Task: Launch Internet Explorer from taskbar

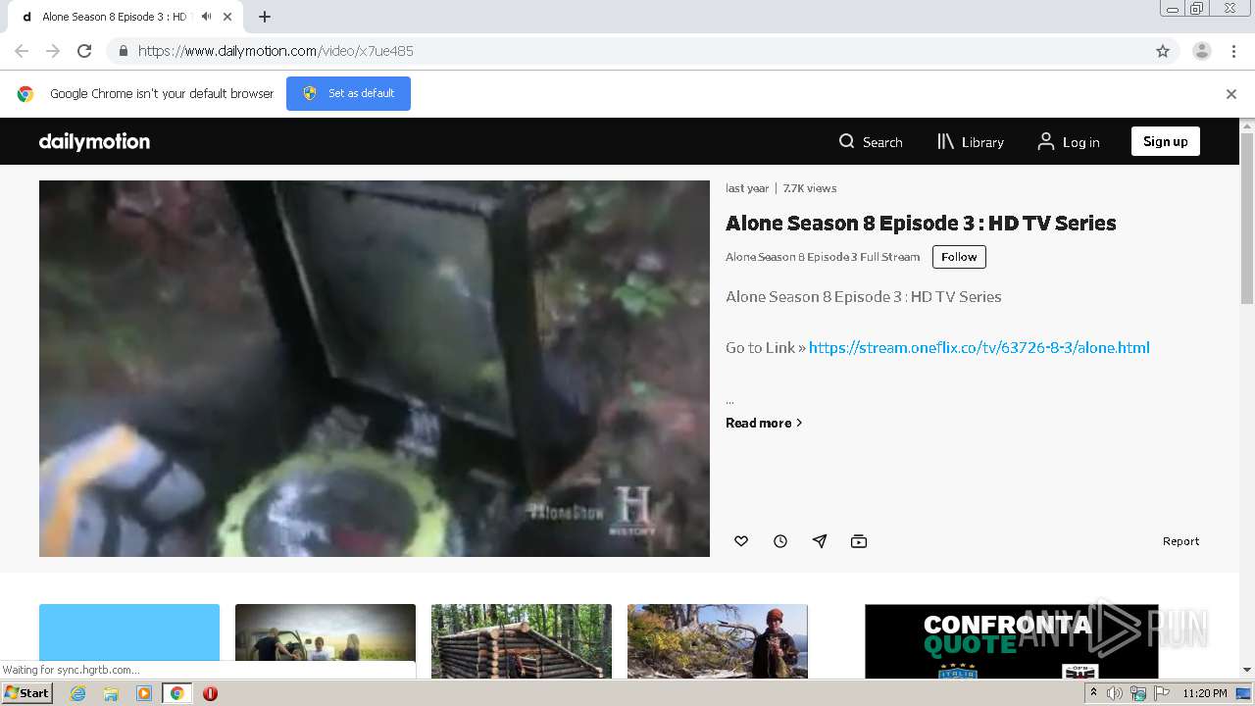Action: tap(77, 693)
